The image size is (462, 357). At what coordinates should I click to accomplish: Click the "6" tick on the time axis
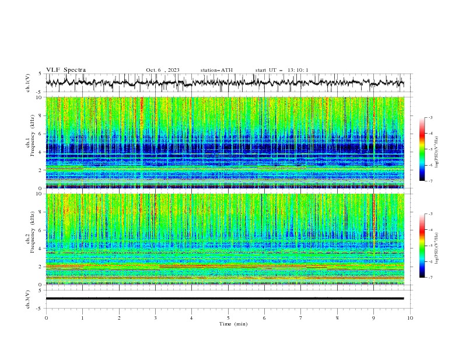[x=264, y=318]
